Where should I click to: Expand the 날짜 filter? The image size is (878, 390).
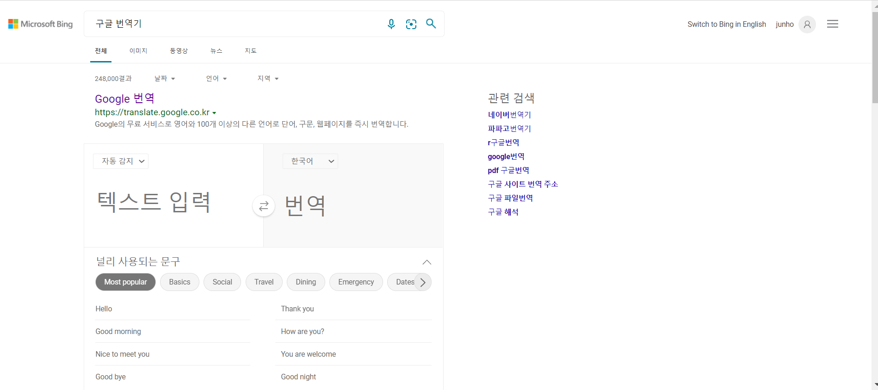165,79
